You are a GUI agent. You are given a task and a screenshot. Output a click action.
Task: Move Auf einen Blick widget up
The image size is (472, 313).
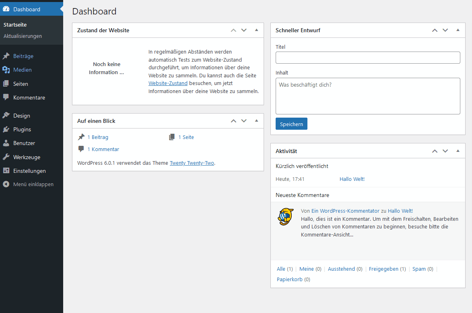click(x=234, y=121)
